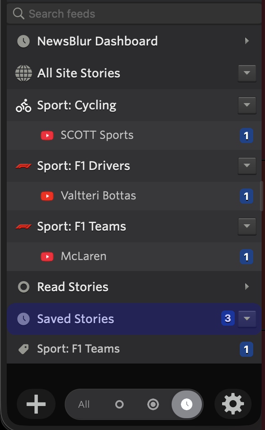This screenshot has height=430, width=265.
Task: Click the tag icon for Sport: F1 Teams
Action: (24, 349)
